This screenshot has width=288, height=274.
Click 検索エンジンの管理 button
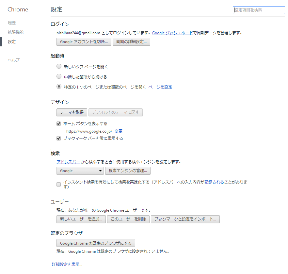[x=128, y=171]
